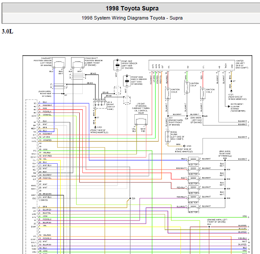Click the Injector 1 symbol
This screenshot has height=254, width=260.
pos(193,198)
